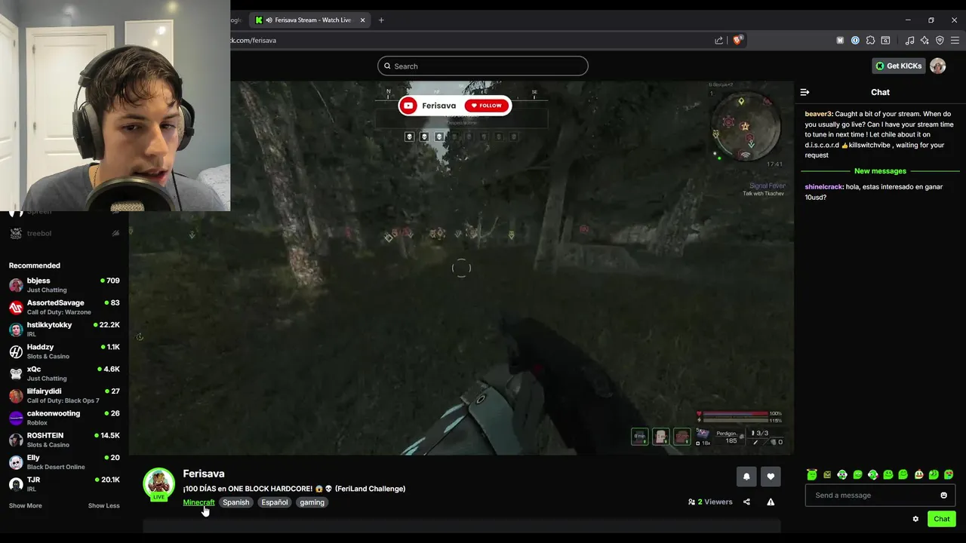Open xQc recommended channel

[64, 373]
